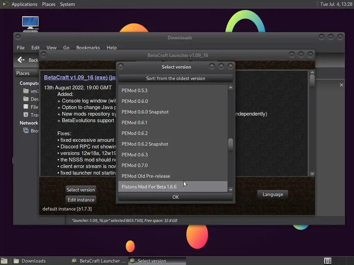
Task: Open the Browse Network icon in sidebar
Action: (x=26, y=130)
